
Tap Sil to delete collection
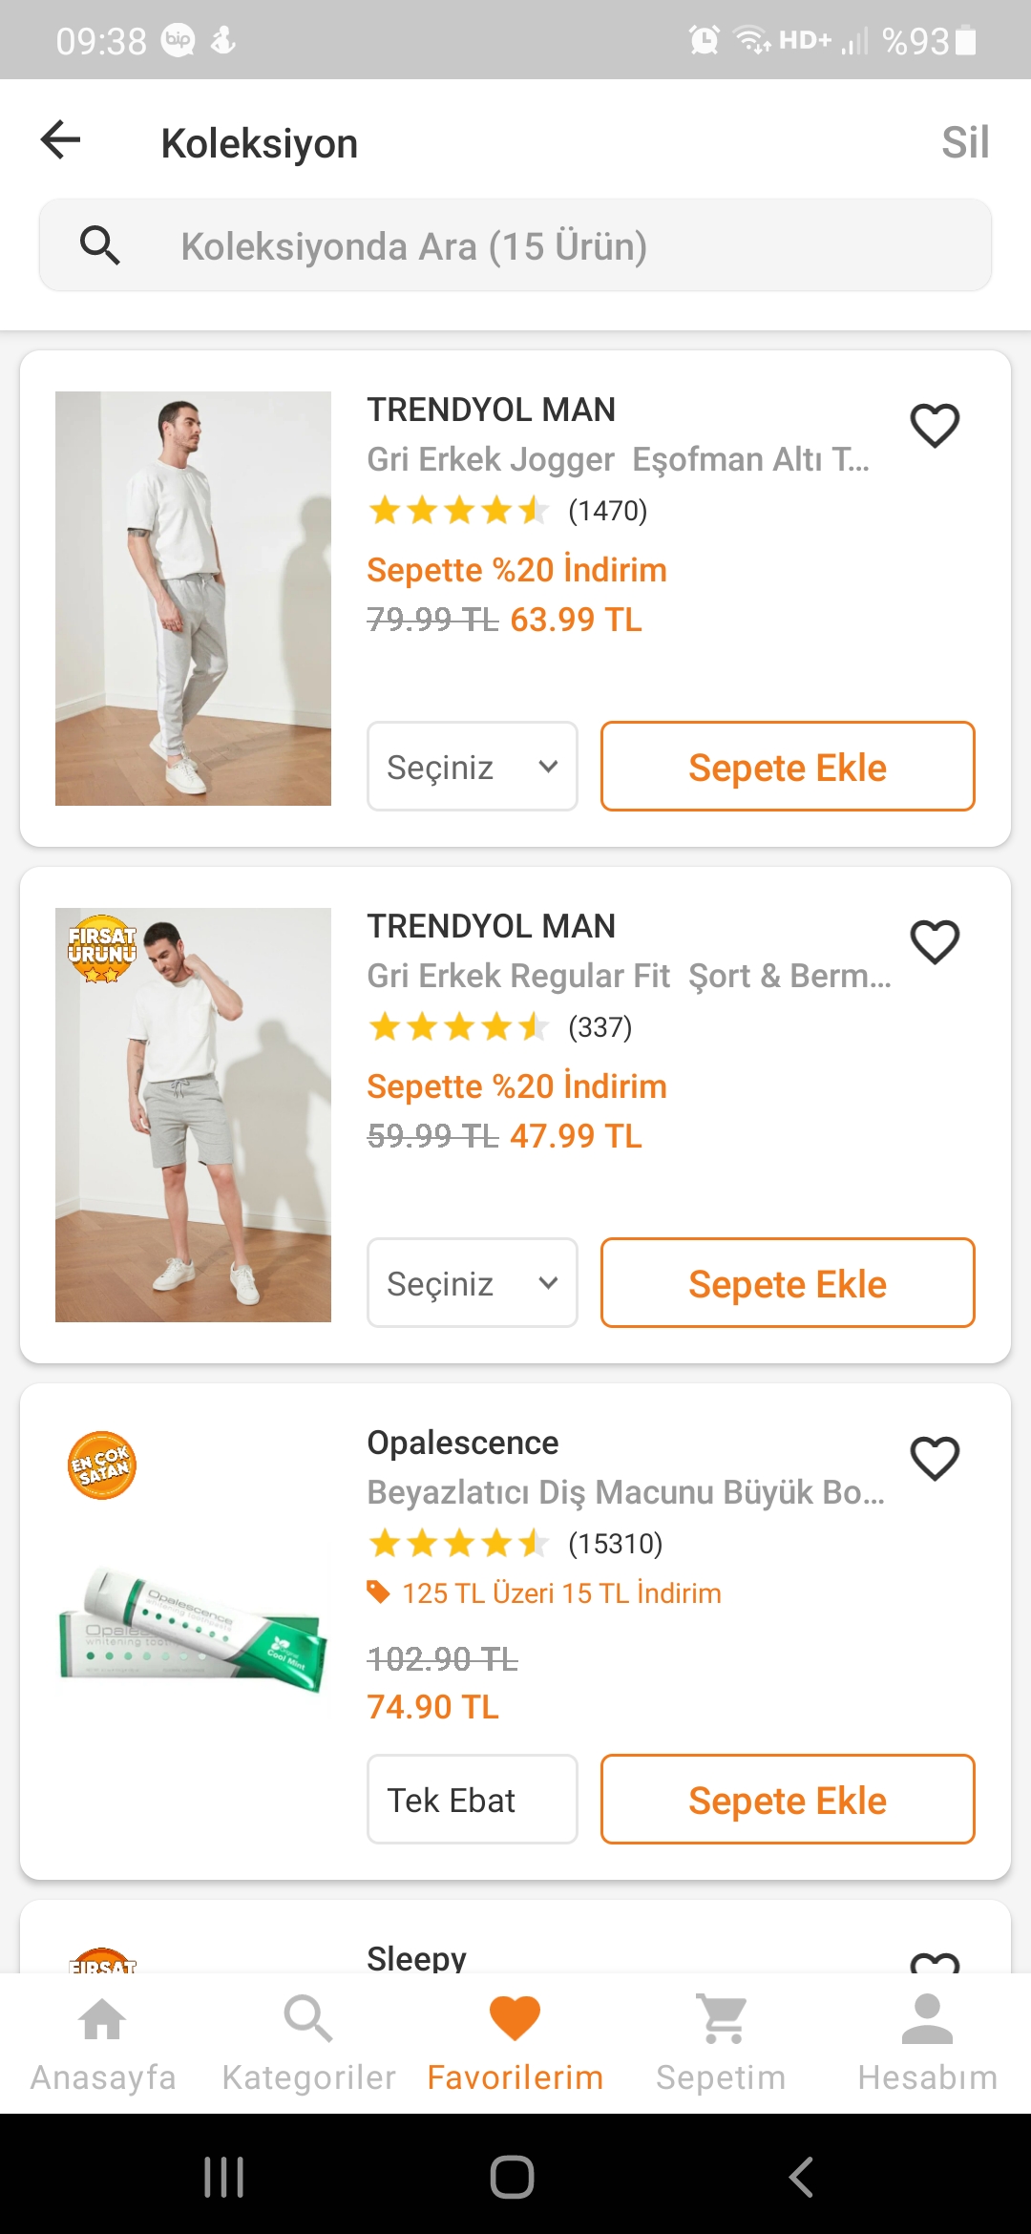coord(965,143)
